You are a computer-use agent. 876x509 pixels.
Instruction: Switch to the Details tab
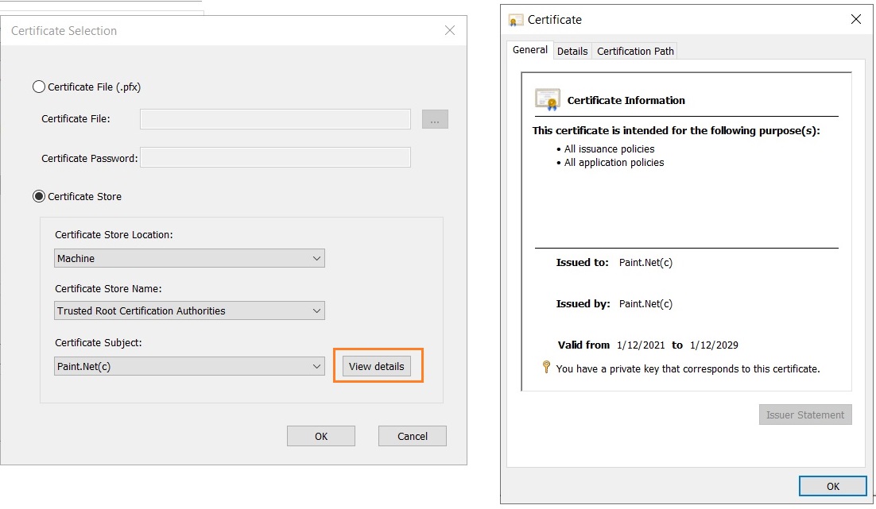pos(572,52)
